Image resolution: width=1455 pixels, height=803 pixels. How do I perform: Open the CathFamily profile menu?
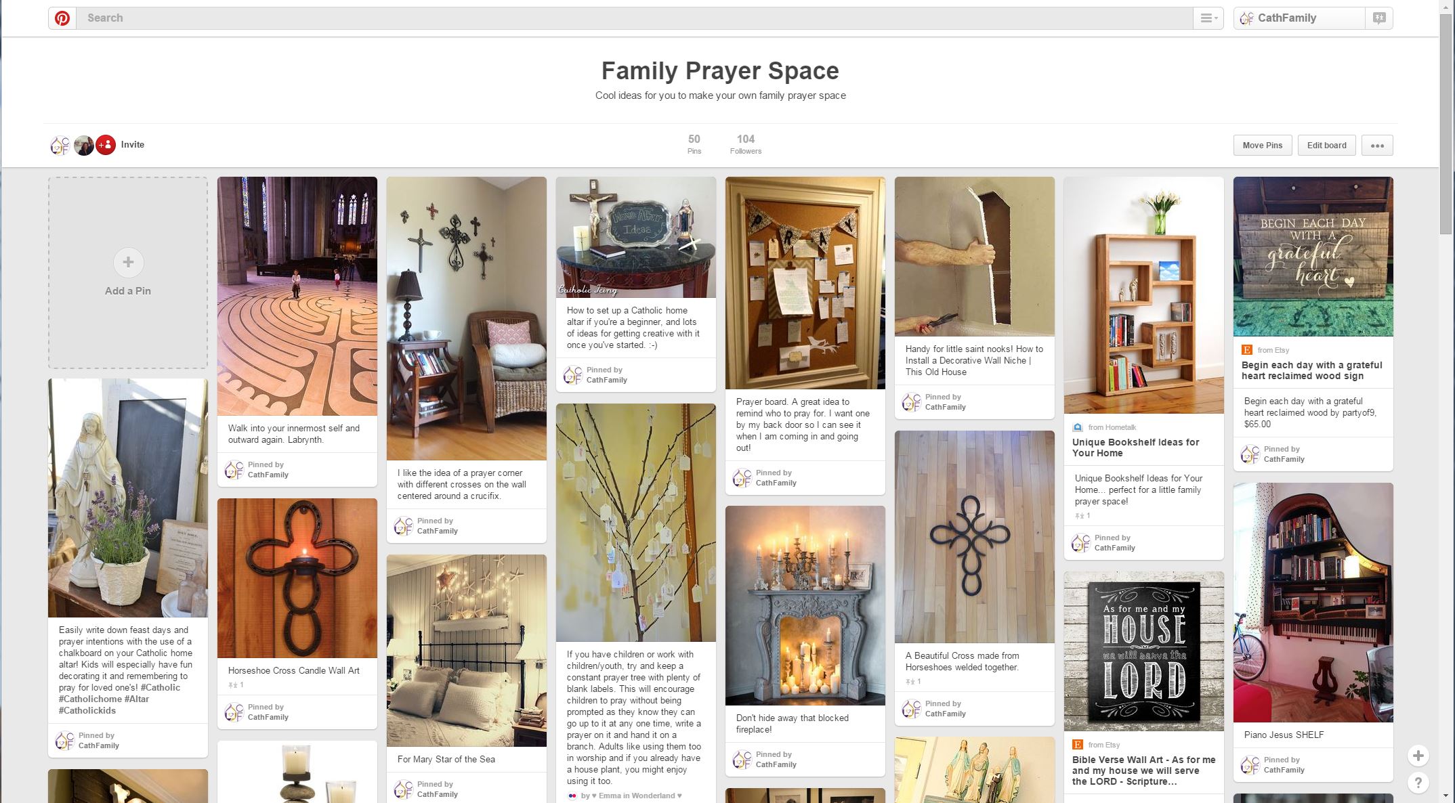(1299, 18)
